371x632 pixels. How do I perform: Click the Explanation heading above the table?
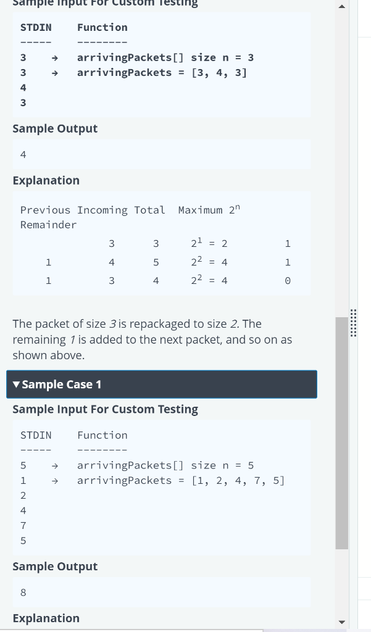point(46,180)
